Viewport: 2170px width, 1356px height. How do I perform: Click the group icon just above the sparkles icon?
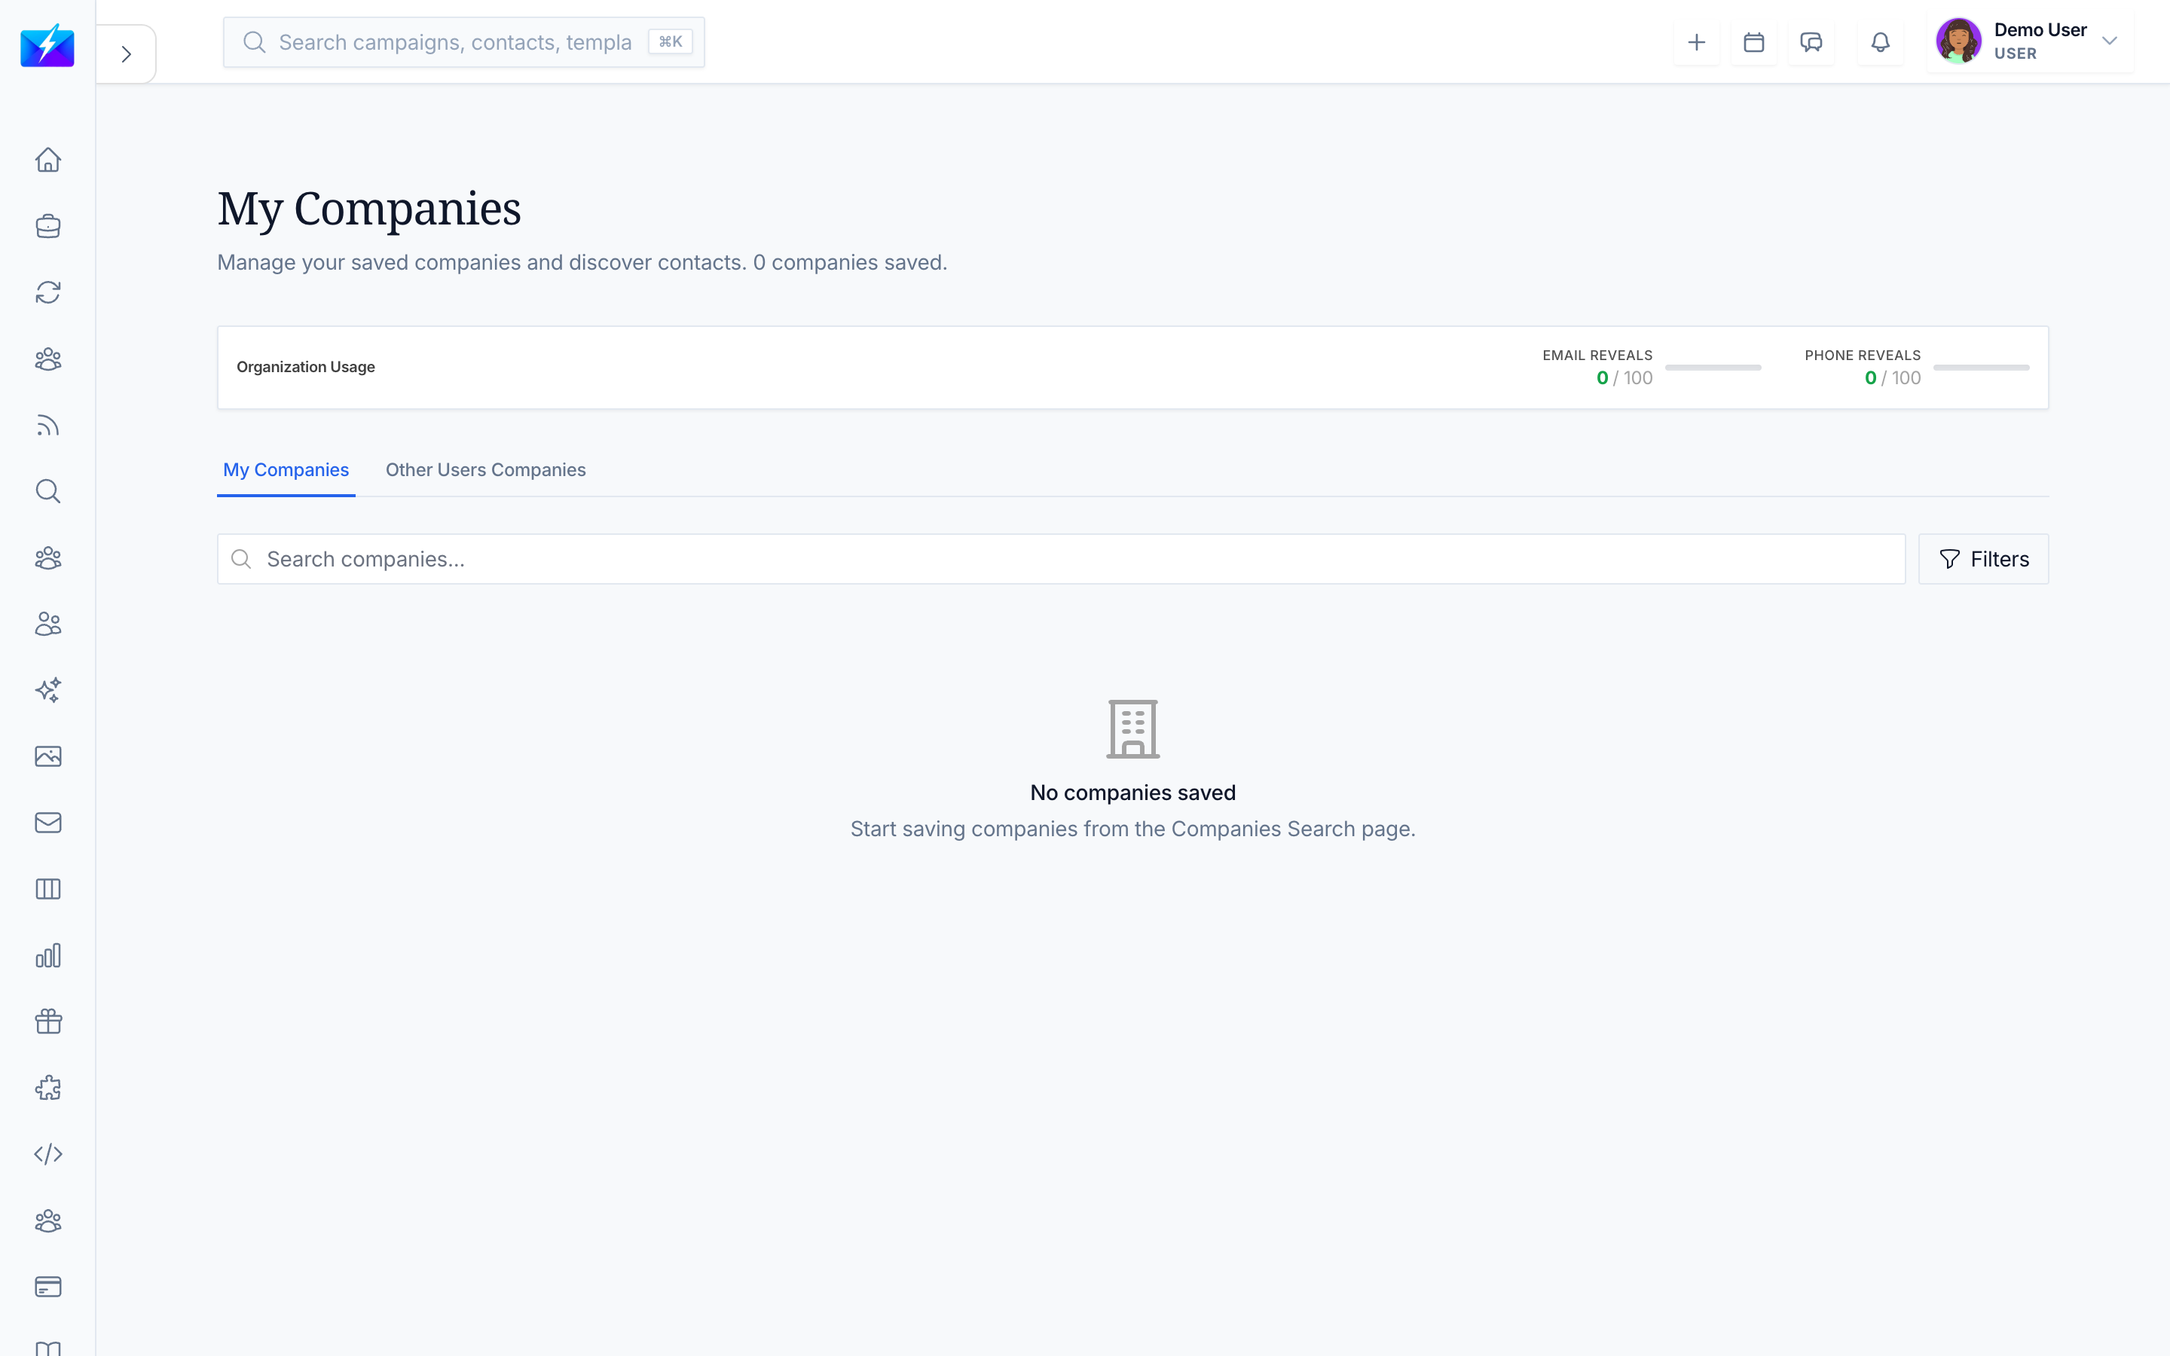48,625
